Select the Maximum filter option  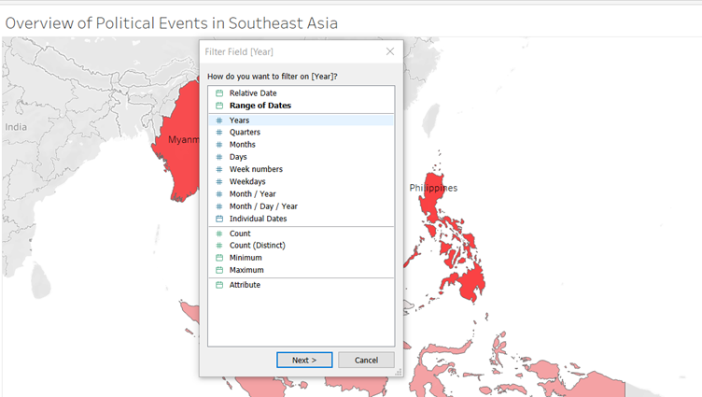(x=246, y=270)
